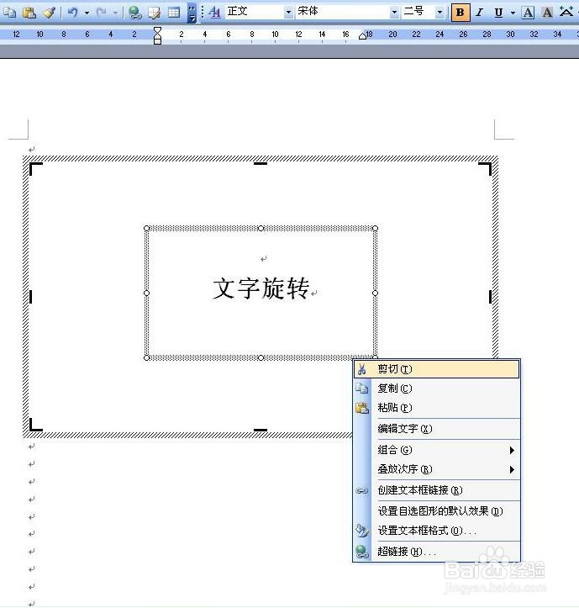
Task: Click the text box bottom-left resize handle
Action: click(146, 357)
